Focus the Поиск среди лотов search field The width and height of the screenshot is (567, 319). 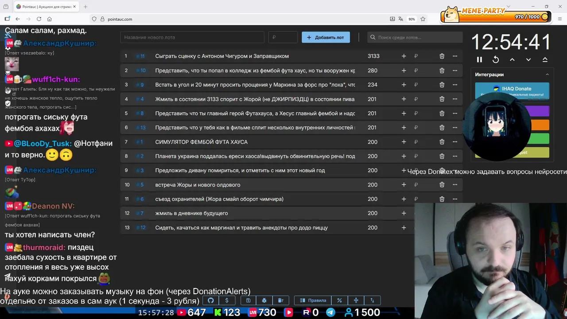click(x=415, y=37)
